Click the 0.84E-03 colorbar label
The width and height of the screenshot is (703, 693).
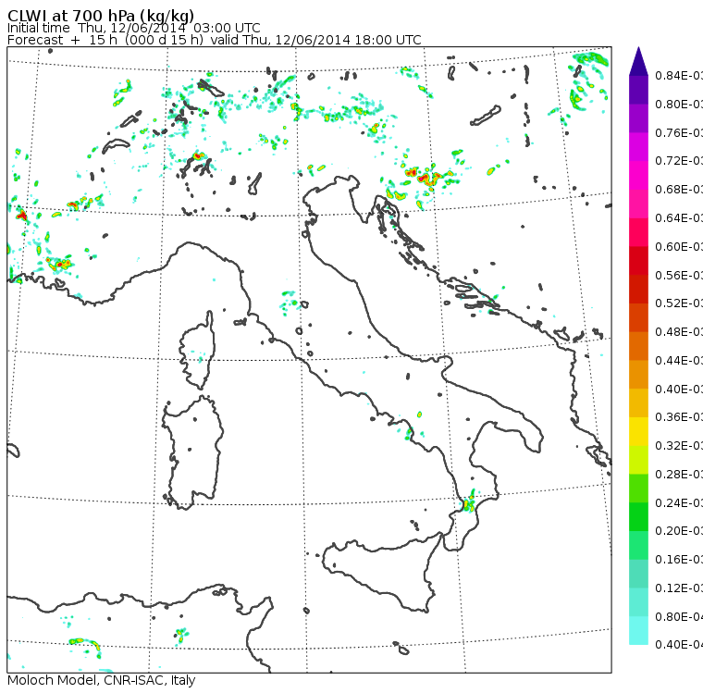(679, 75)
